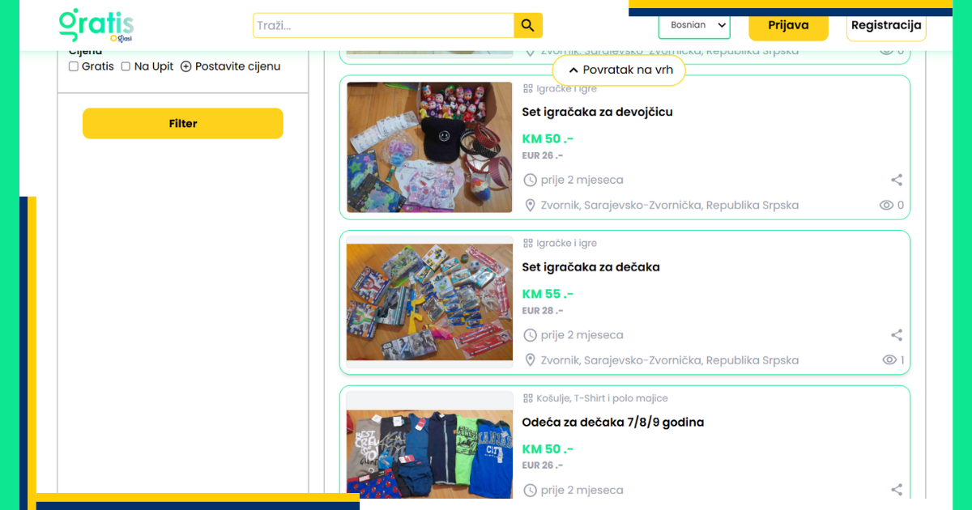Click the views eye icon in Set igračaka za devojčicu card
Image resolution: width=972 pixels, height=510 pixels.
(x=887, y=206)
